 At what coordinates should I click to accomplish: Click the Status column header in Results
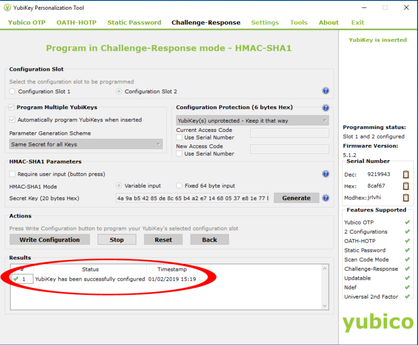coord(90,269)
